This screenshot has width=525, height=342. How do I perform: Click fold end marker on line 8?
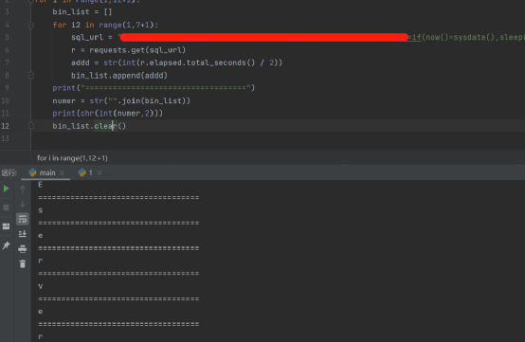pos(31,75)
